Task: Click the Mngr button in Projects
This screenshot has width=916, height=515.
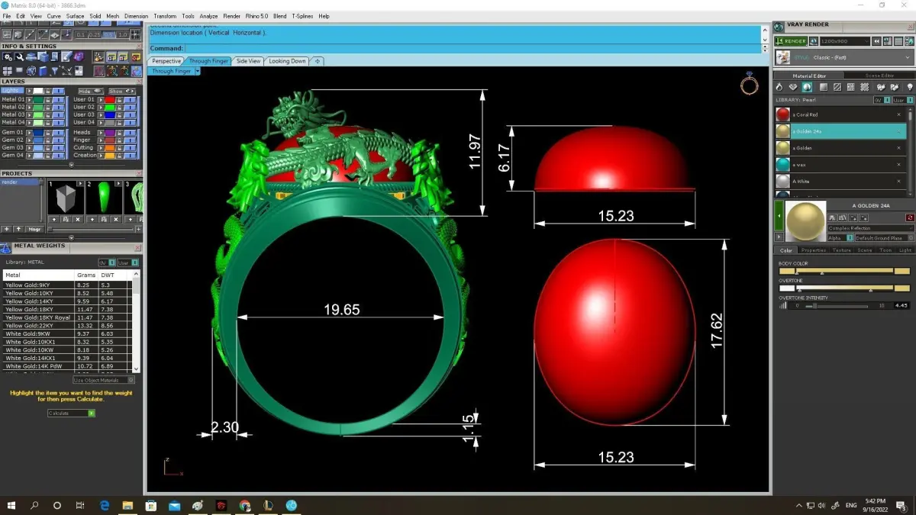Action: pyautogui.click(x=34, y=229)
